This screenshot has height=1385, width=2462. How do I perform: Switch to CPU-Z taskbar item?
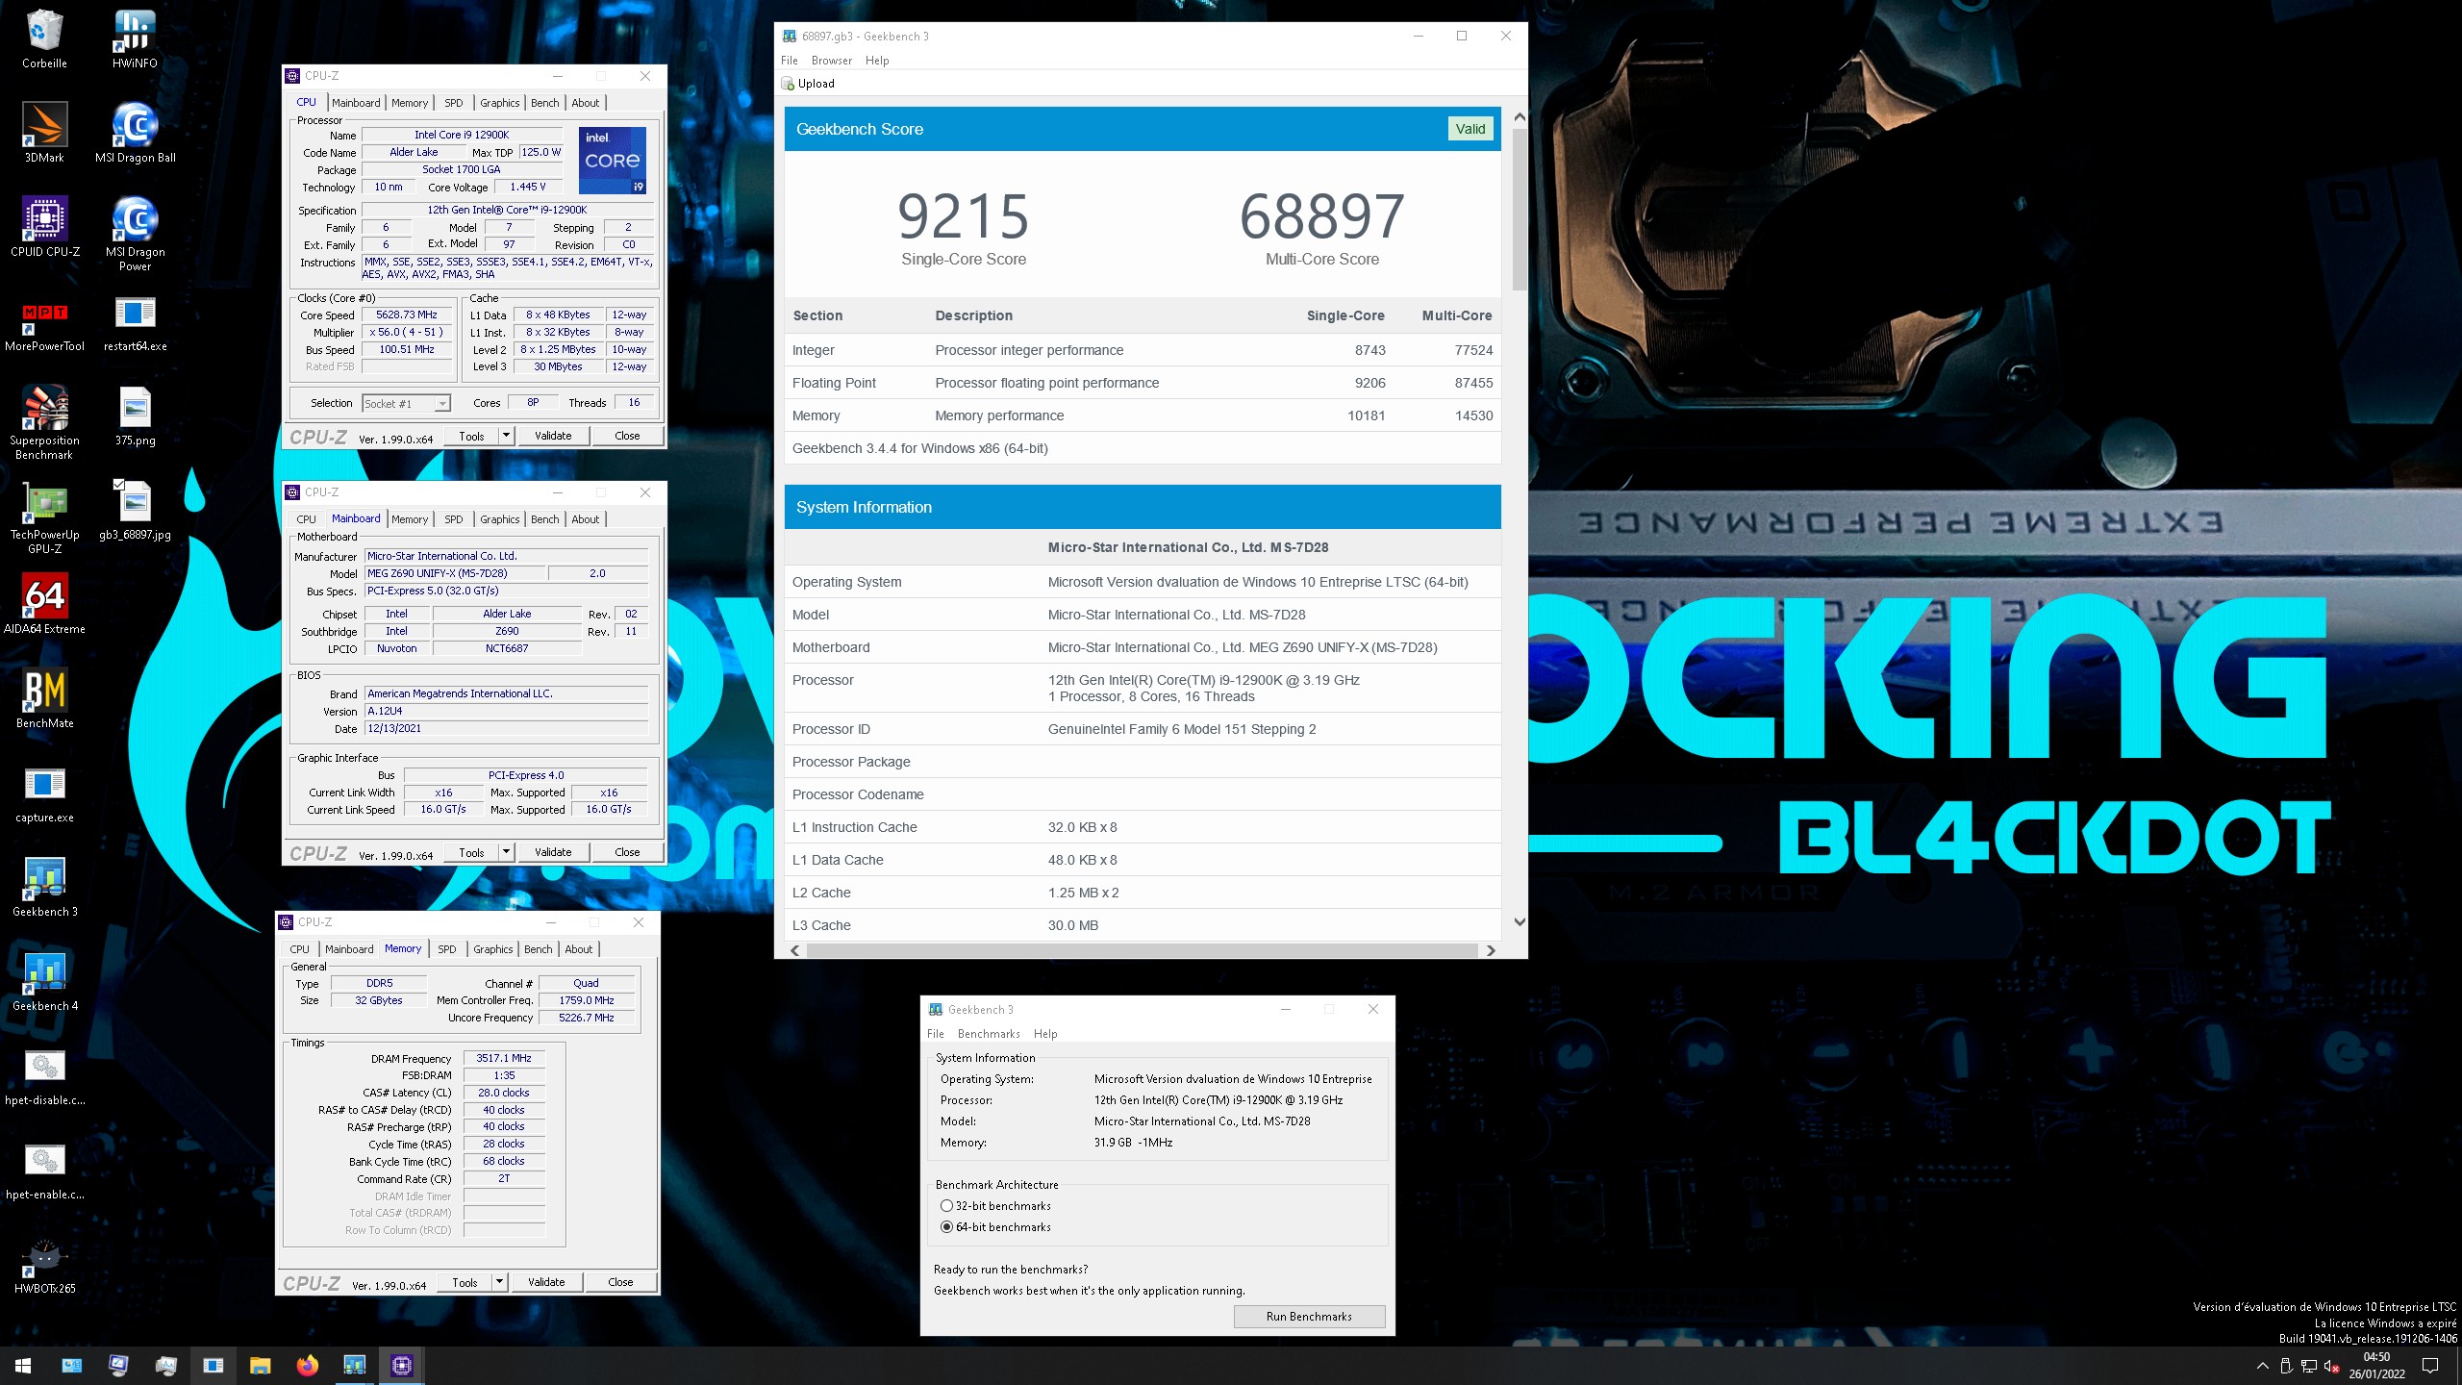pyautogui.click(x=402, y=1365)
